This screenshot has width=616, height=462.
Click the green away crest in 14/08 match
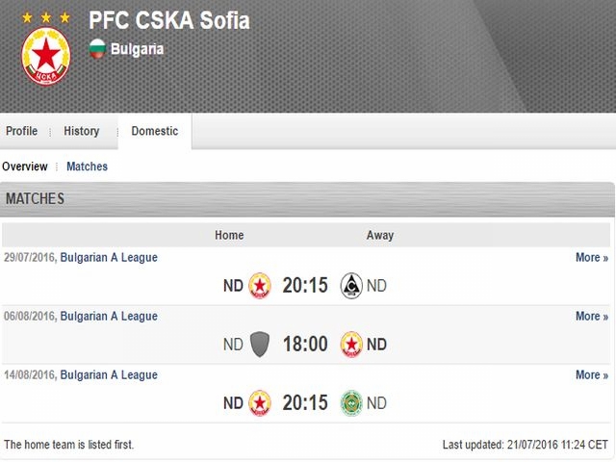click(x=351, y=402)
